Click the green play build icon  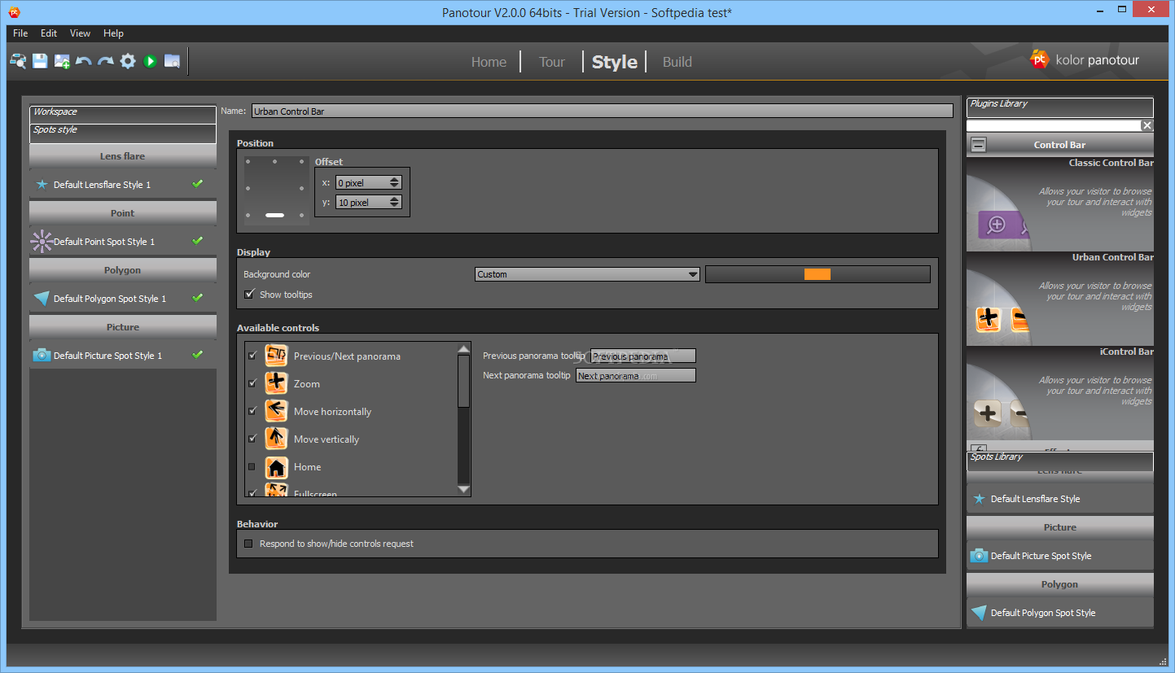point(150,61)
